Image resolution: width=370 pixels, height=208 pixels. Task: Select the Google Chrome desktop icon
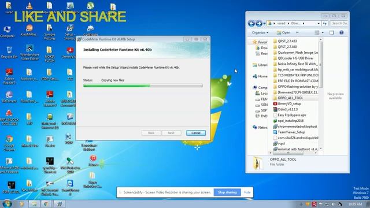[x=9, y=143]
